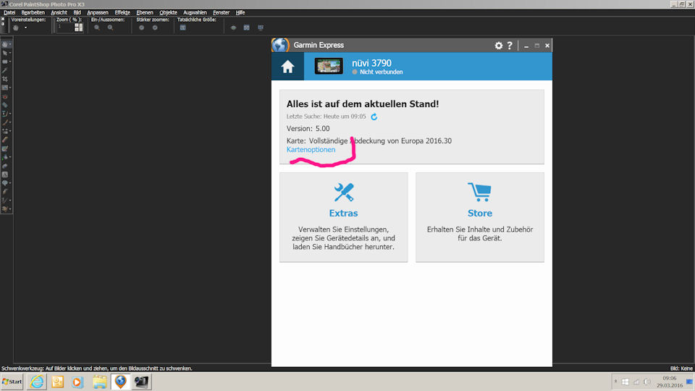Screen dimensions: 695x391
Task: Refresh the update check next to Letzte Suche
Action: click(x=374, y=117)
